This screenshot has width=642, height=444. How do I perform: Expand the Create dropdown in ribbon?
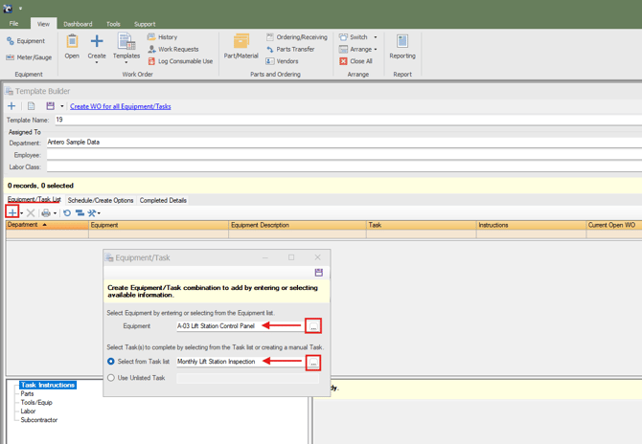97,61
